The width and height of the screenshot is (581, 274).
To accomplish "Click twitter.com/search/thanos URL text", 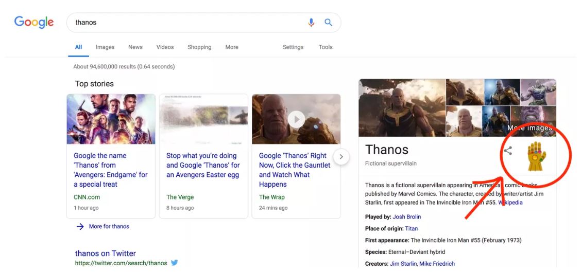I will [x=121, y=263].
